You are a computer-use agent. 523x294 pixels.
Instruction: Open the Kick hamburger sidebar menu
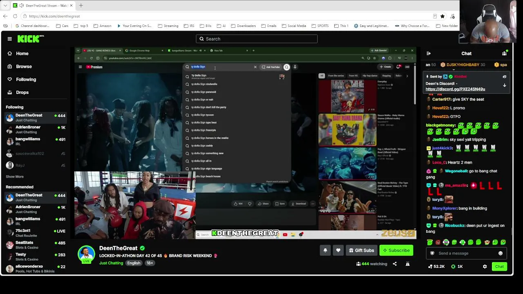[9, 39]
